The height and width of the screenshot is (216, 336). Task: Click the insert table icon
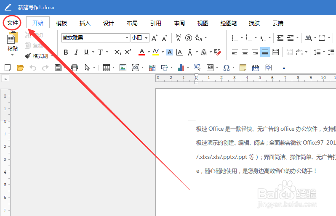pos(107,68)
